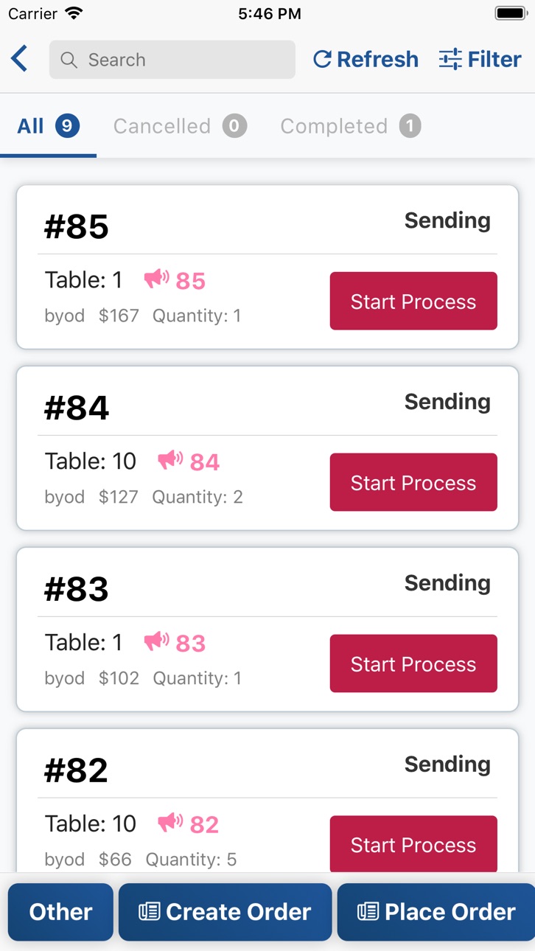Start Process for order #82
Viewport: 535px width, 951px height.
pyautogui.click(x=413, y=845)
